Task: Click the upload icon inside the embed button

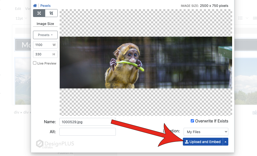Action: click(x=186, y=142)
